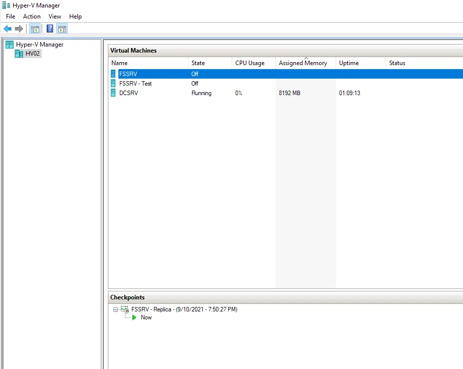The image size is (463, 369).
Task: Click the FSSRV Replica checkpoint icon
Action: pyautogui.click(x=125, y=309)
